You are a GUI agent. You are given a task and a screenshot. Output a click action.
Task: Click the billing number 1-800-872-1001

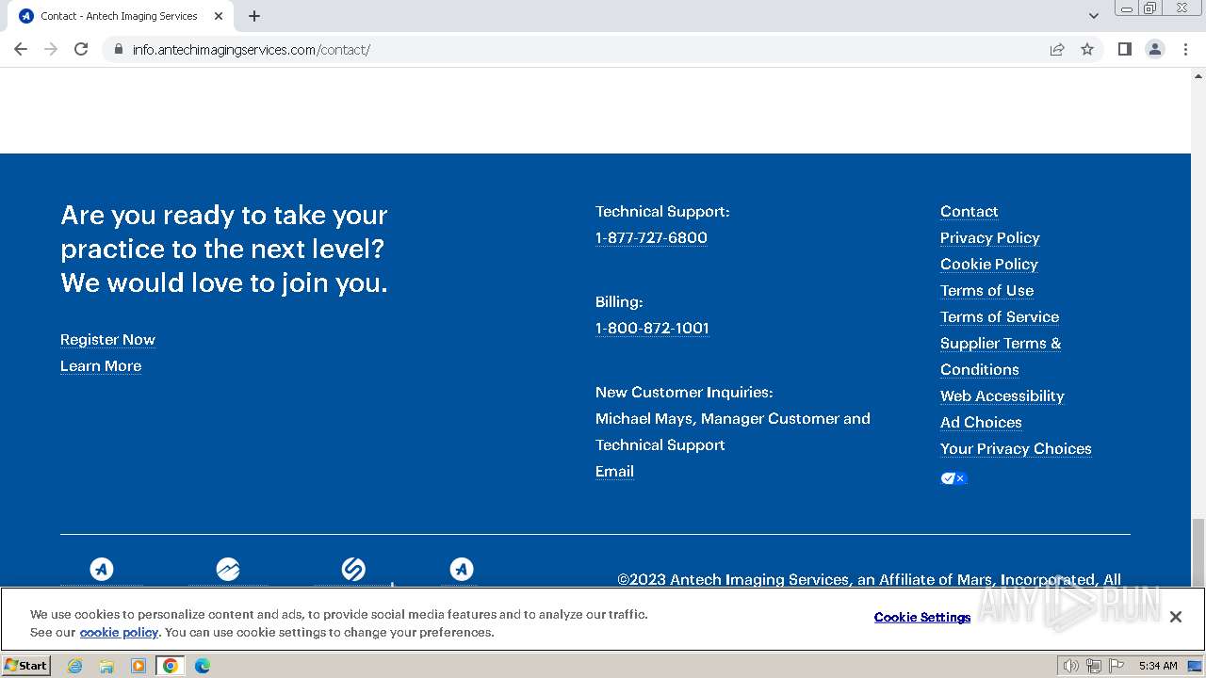point(652,329)
